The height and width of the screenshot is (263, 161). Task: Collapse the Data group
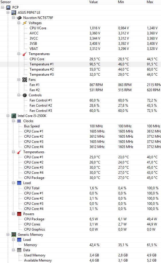(13, 250)
